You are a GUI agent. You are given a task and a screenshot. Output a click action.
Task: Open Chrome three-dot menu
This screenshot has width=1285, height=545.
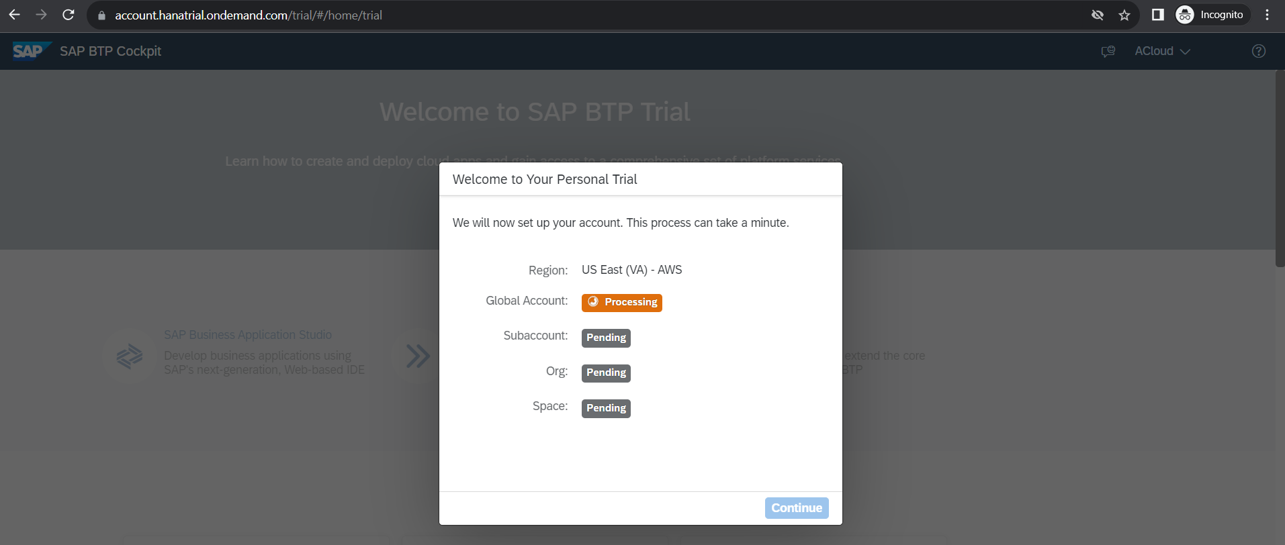1267,15
